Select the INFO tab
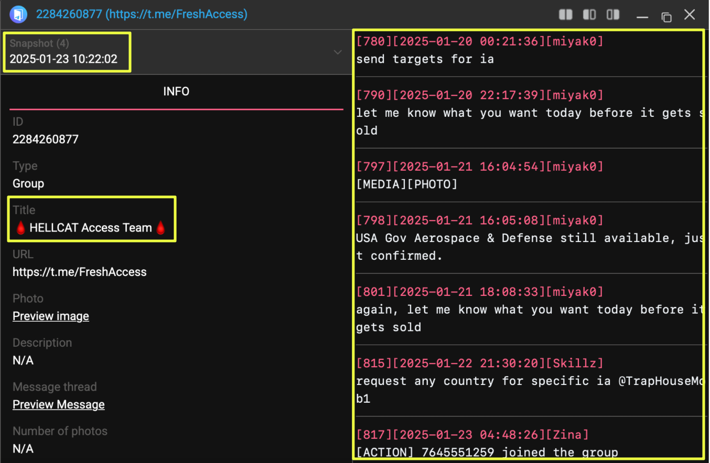This screenshot has width=710, height=463. (x=176, y=92)
